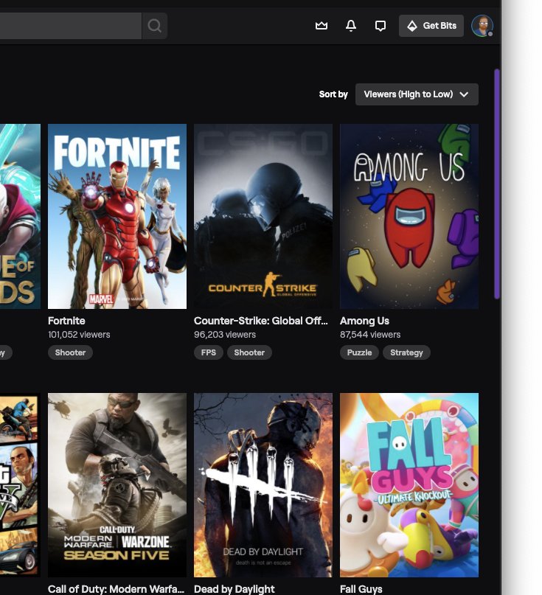Select the Strategy tag under Among Us

[406, 352]
